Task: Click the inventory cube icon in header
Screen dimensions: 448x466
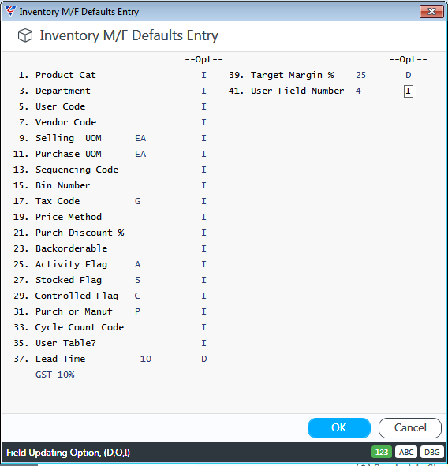Action: (x=25, y=35)
